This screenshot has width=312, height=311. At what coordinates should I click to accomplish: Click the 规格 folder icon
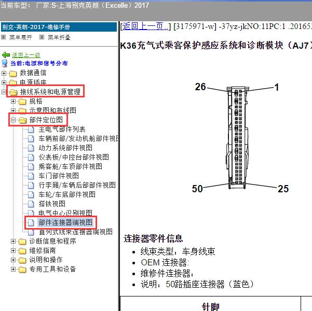pyautogui.click(x=22, y=102)
